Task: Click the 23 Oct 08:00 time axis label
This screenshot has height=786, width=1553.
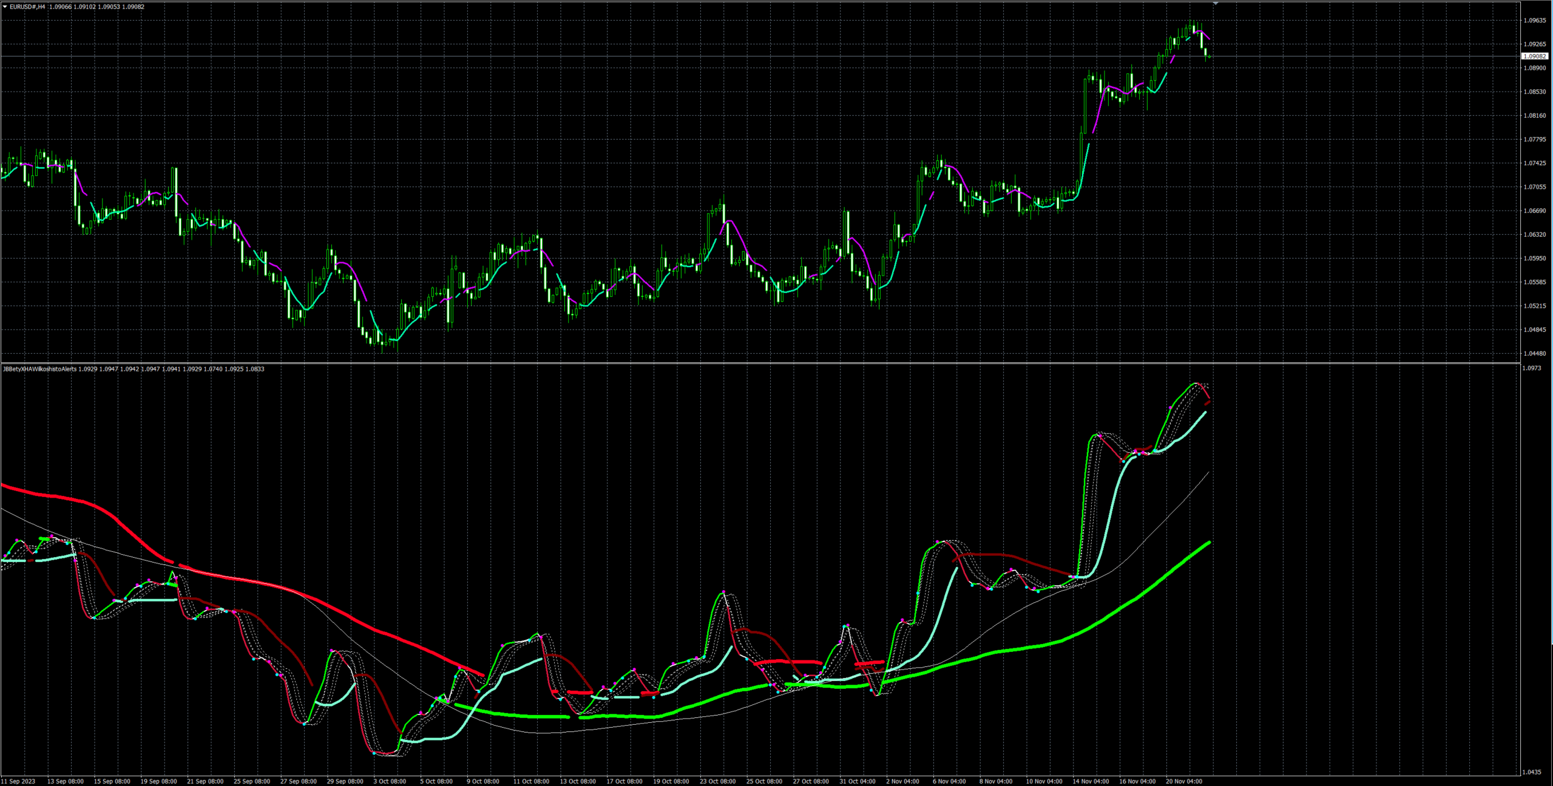Action: tap(717, 781)
